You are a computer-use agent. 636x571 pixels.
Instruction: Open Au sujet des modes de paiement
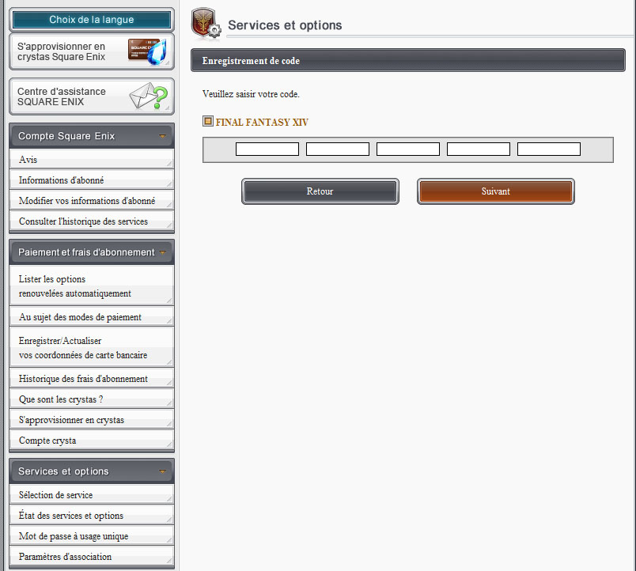[92, 316]
